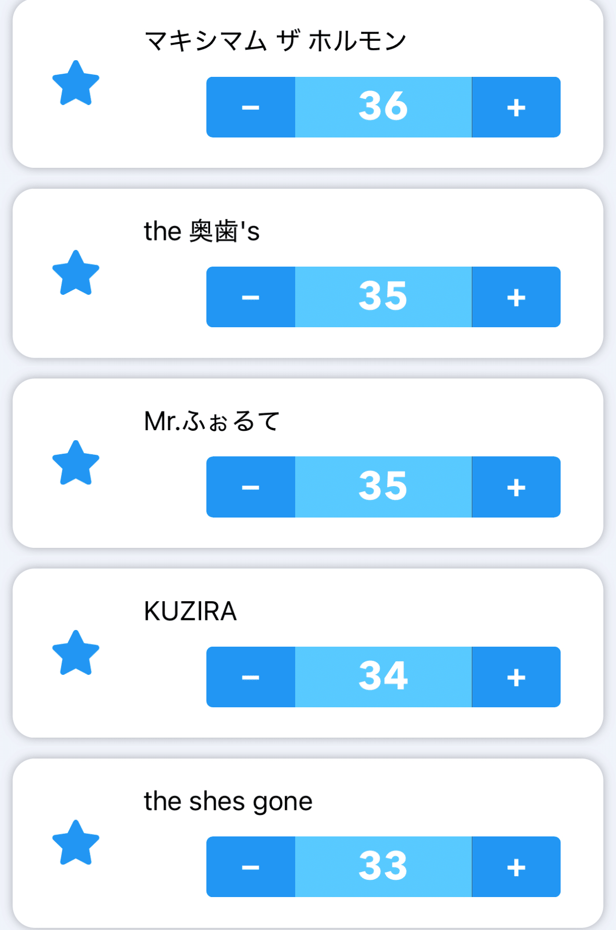Tap plus on the KUZIRA card
The width and height of the screenshot is (616, 930).
516,677
